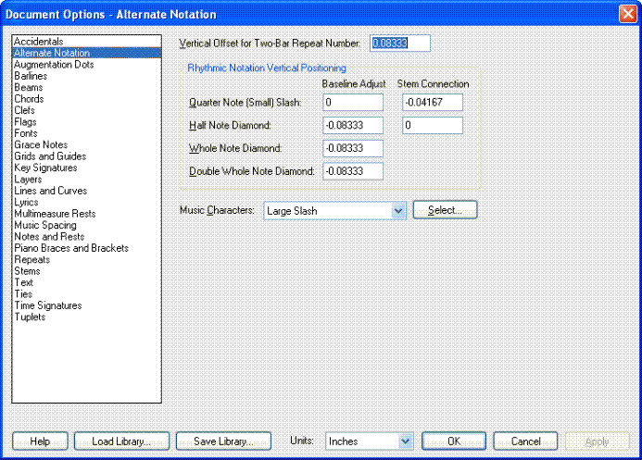This screenshot has height=460, width=642.
Task: Select Accidentals in the category list
Action: [x=38, y=42]
